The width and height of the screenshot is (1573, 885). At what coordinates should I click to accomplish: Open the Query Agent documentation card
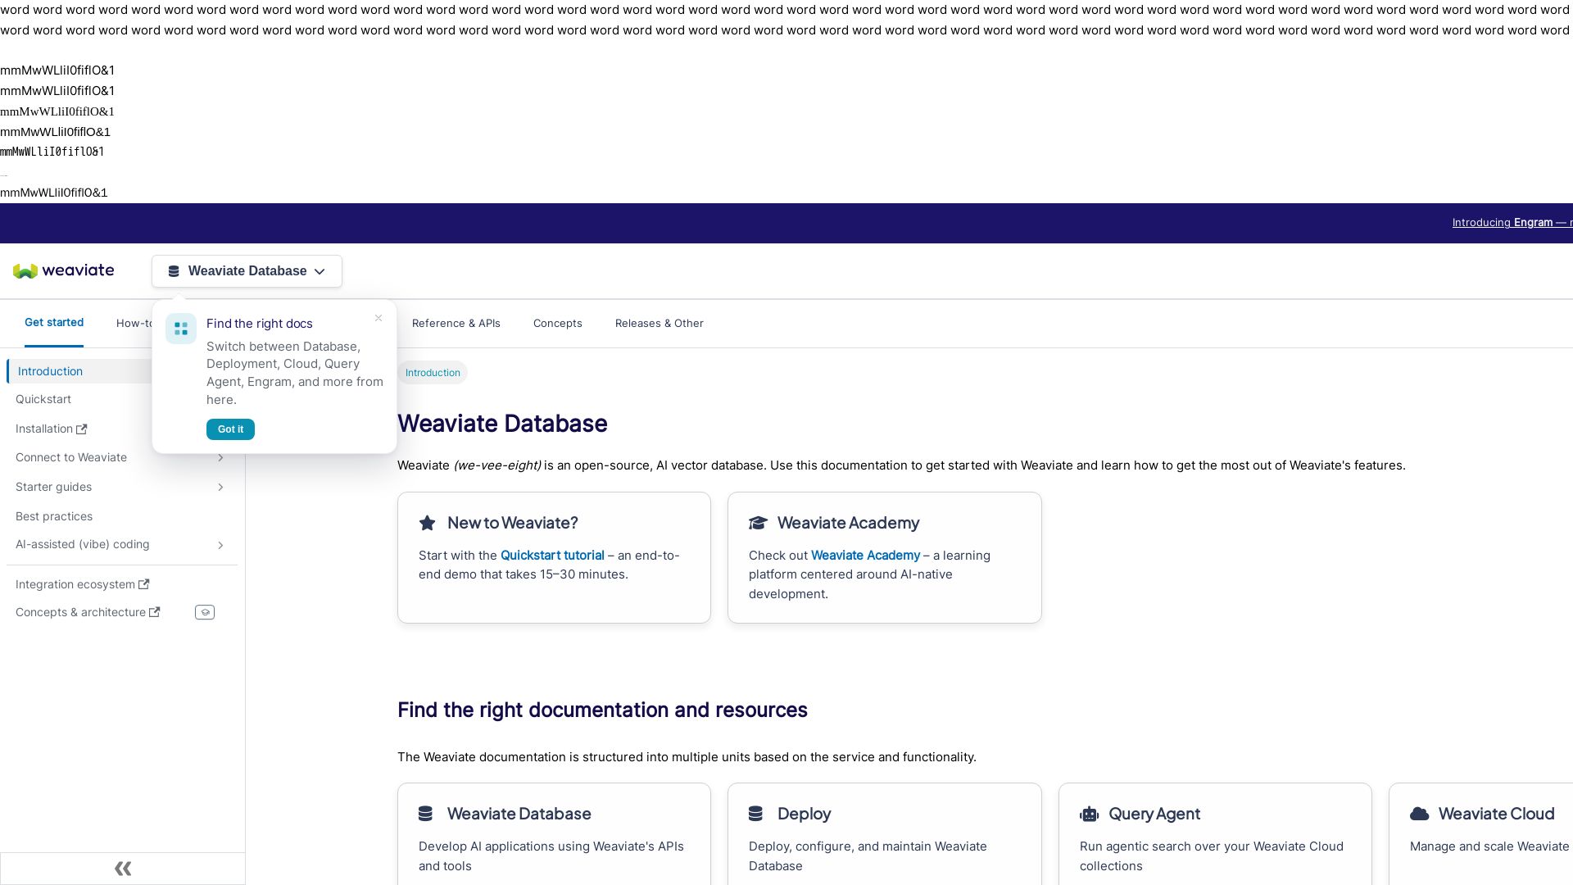pyautogui.click(x=1215, y=834)
